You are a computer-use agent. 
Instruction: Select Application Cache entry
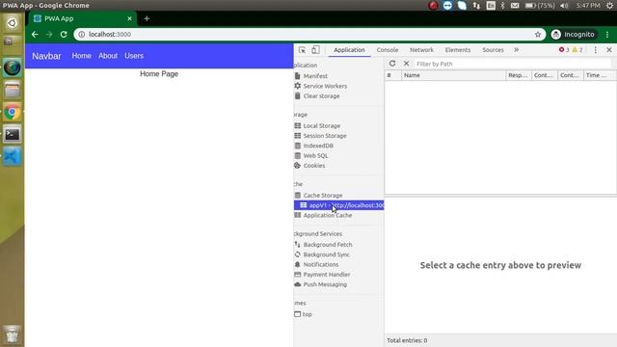[328, 215]
